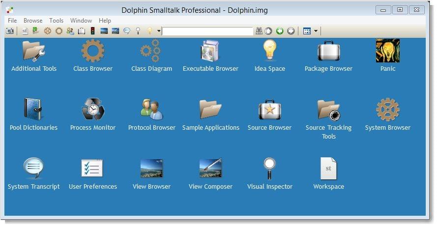Click the toolbar search text field
Viewport: 439px width, 229px height.
(x=208, y=31)
